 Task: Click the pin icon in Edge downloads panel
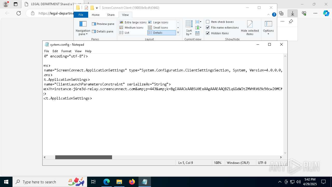[x=291, y=22]
